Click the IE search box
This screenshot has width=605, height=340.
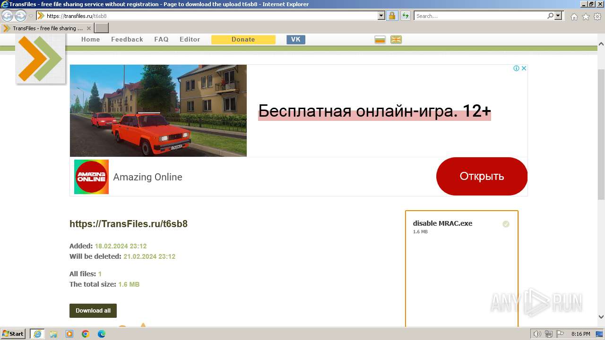(480, 16)
